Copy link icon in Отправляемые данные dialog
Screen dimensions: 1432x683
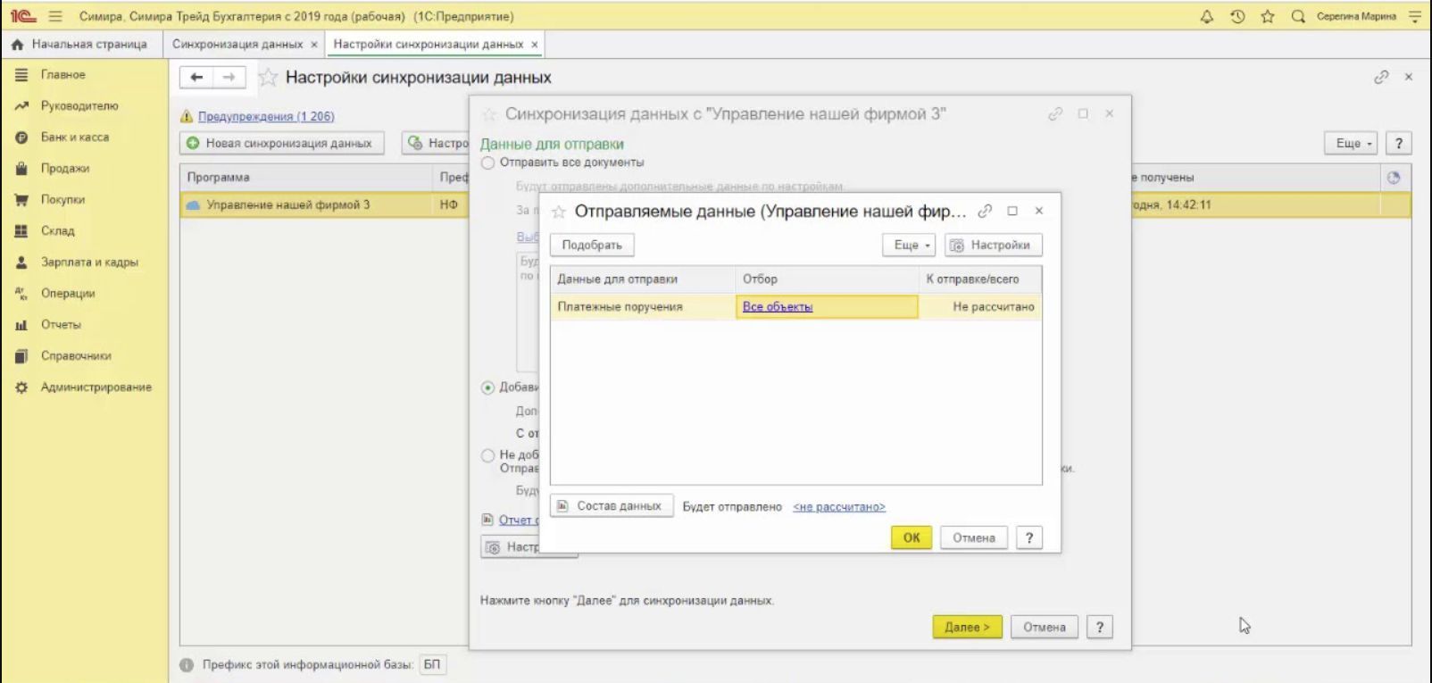(x=985, y=211)
